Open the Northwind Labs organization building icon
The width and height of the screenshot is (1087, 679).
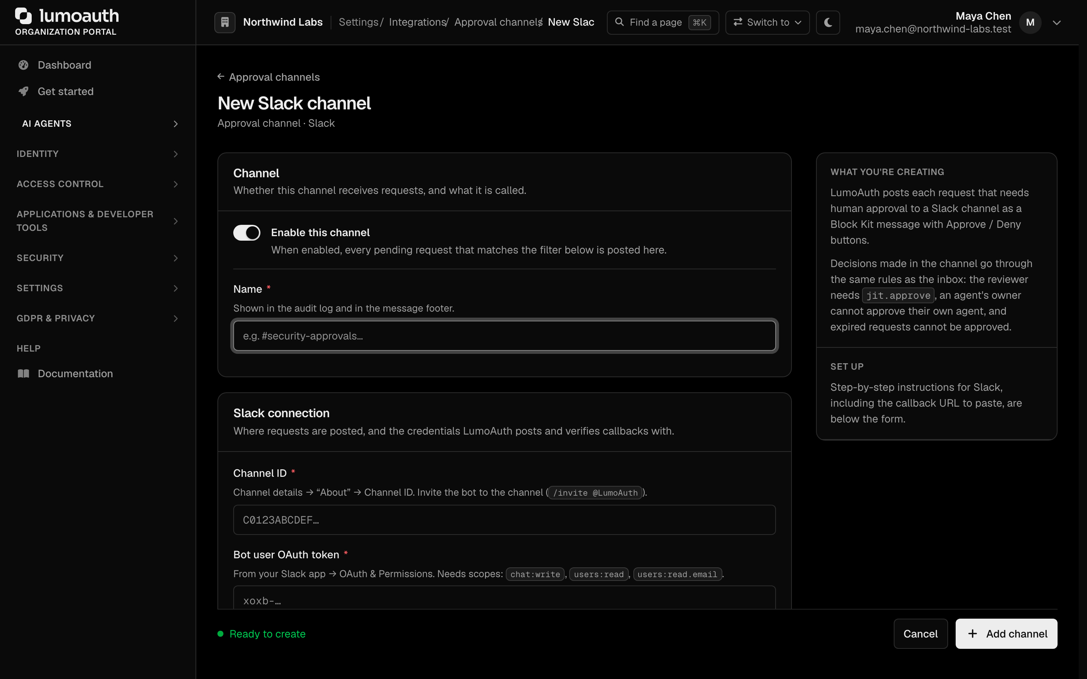[225, 22]
